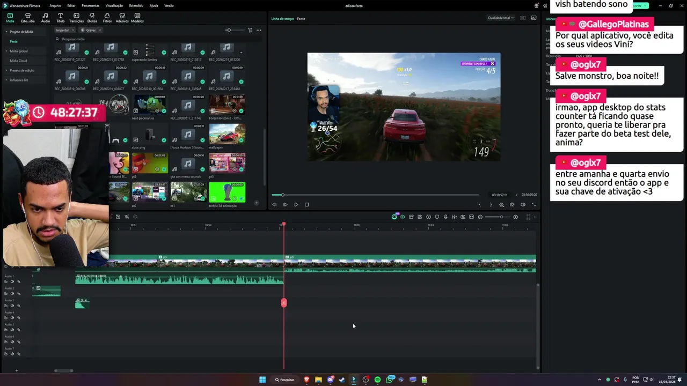
Task: Toggle fullscreen preview icon
Action: click(x=533, y=204)
